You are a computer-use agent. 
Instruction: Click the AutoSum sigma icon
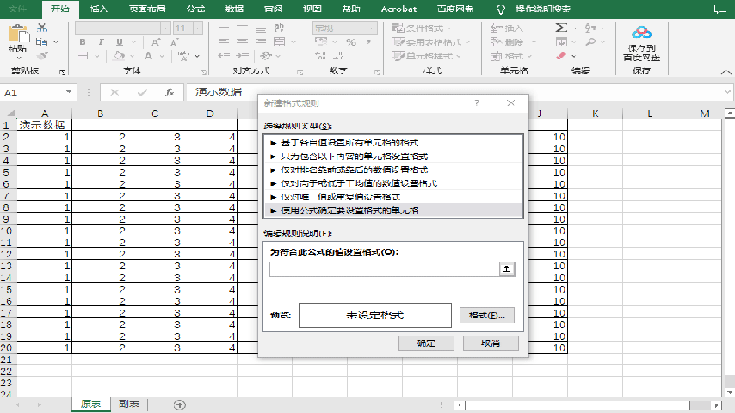point(561,28)
